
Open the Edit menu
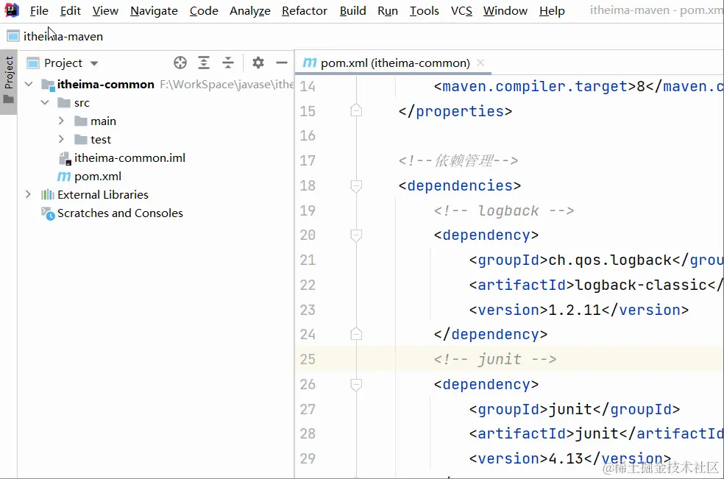(x=70, y=10)
